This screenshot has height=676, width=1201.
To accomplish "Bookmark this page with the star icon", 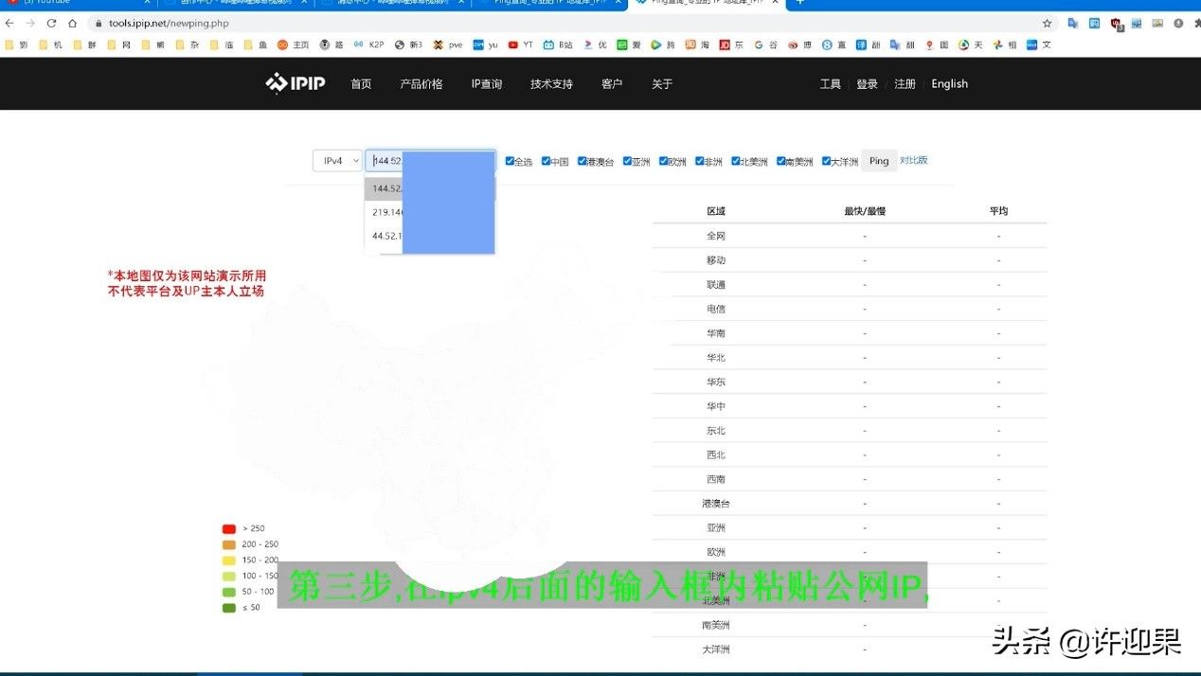I will (1047, 23).
